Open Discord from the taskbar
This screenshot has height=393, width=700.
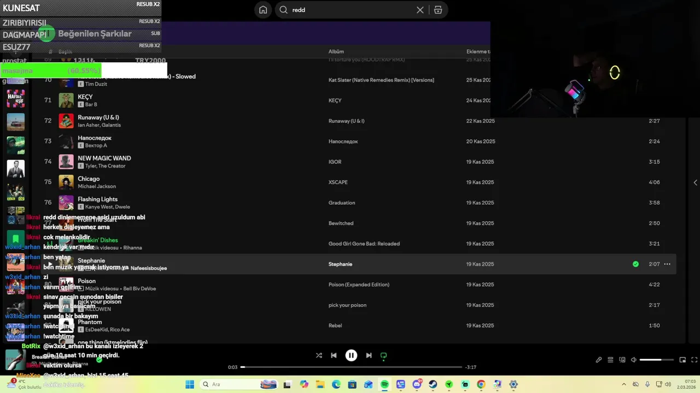pos(417,384)
